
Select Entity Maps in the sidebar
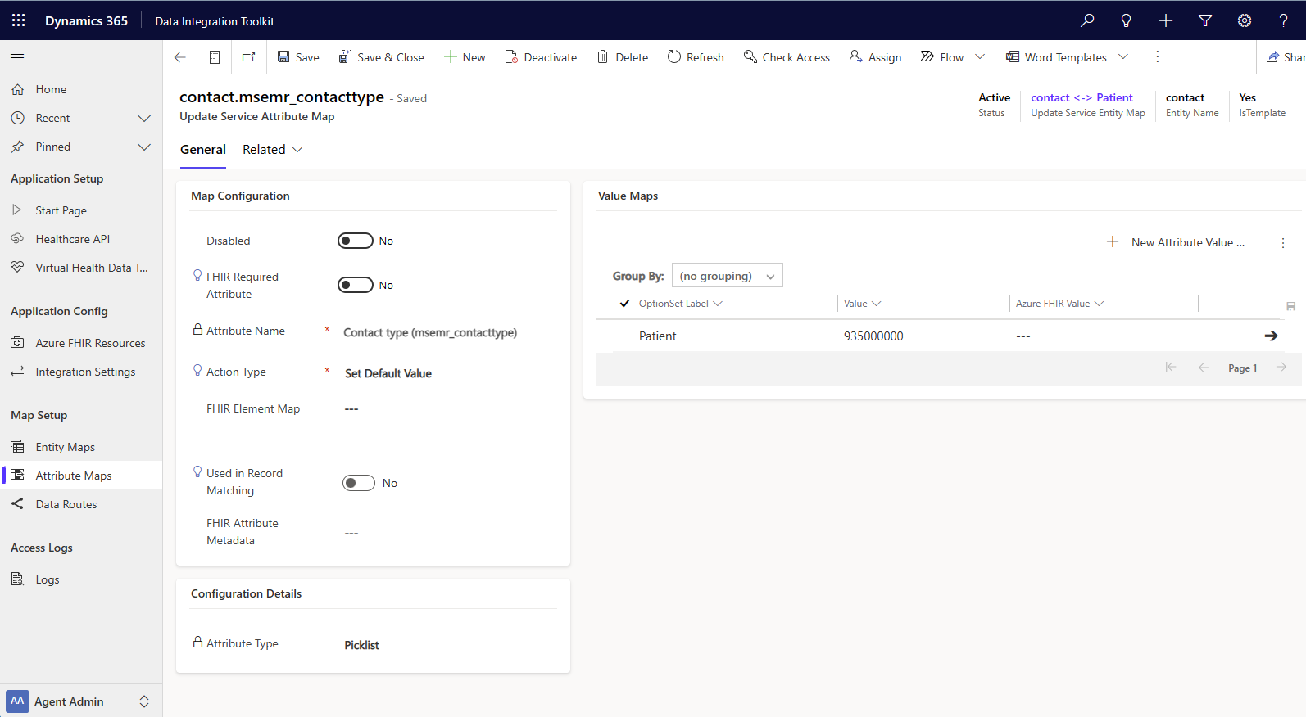[x=65, y=447]
